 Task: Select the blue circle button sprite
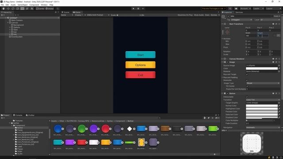click(x=58, y=129)
